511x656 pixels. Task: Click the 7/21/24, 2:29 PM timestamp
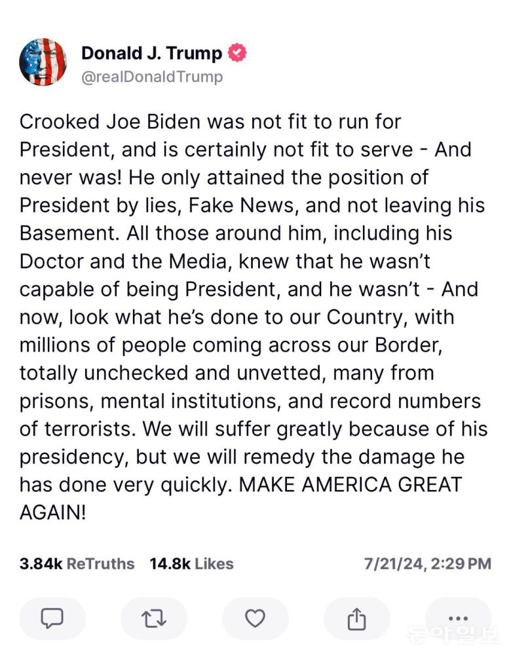(427, 564)
